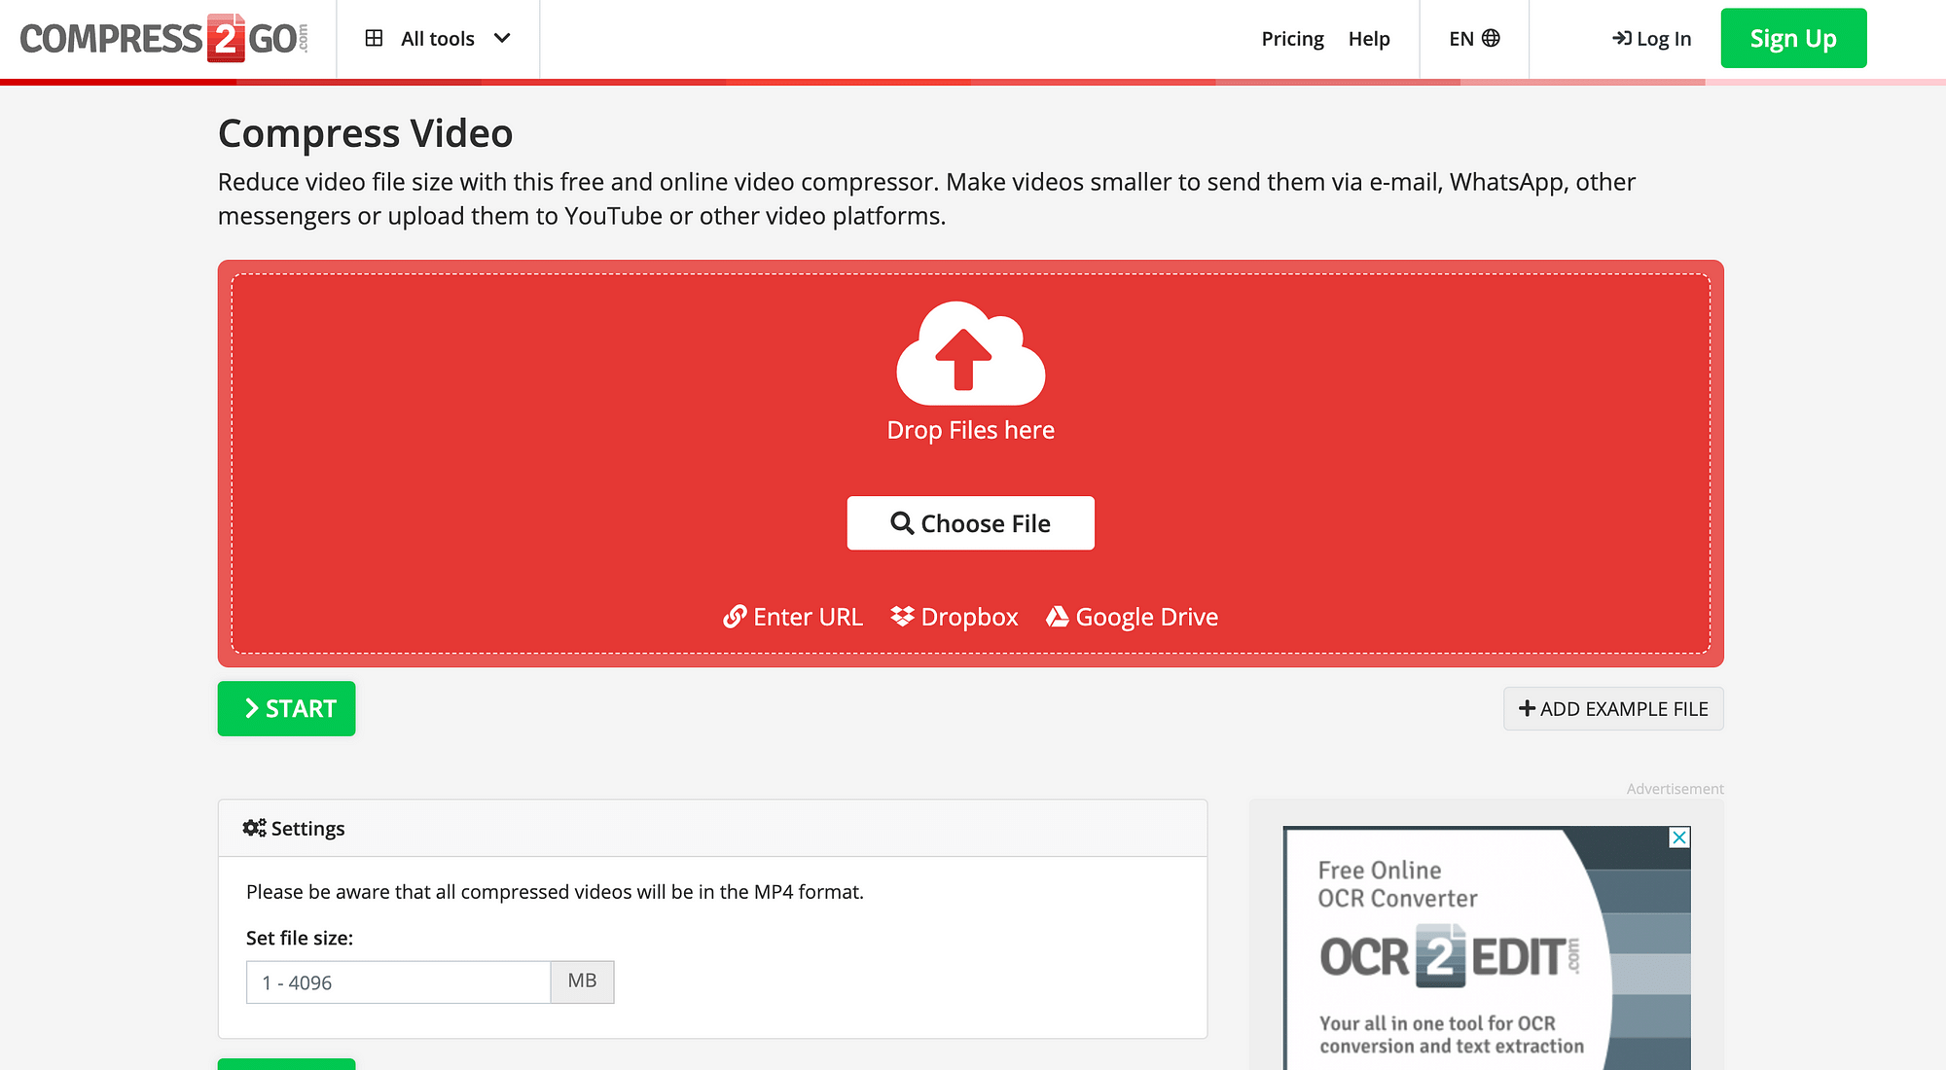Screen dimensions: 1946x1070
Task: Click the Set file size label
Action: tap(300, 939)
